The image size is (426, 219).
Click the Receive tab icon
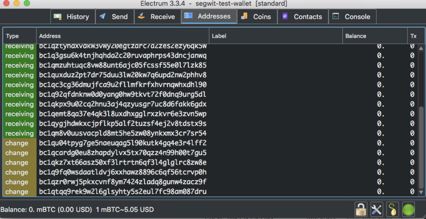click(141, 16)
